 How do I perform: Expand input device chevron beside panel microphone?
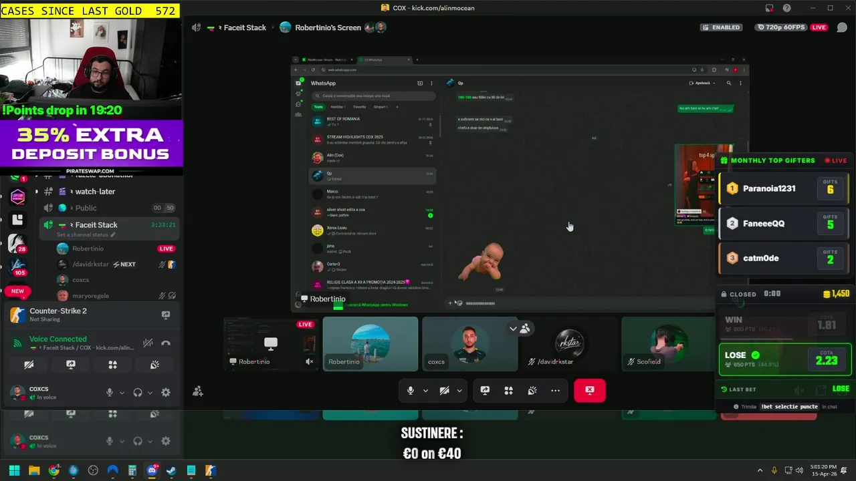click(122, 393)
